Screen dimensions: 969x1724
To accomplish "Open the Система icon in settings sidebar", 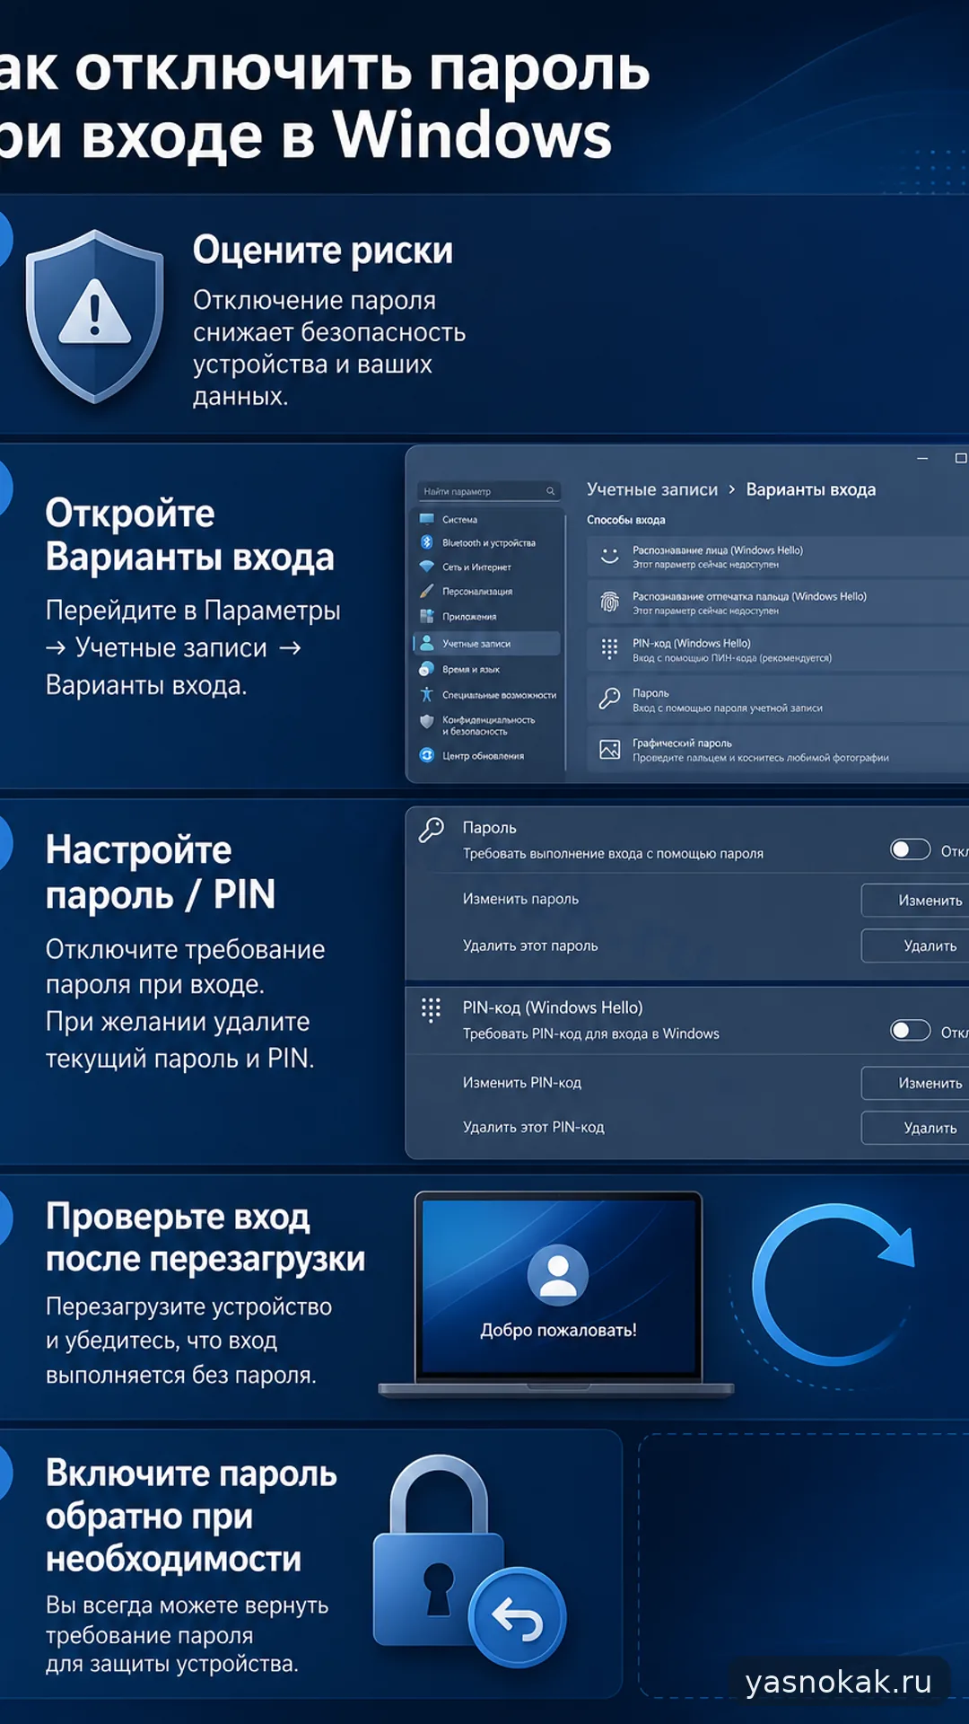I will (x=427, y=519).
